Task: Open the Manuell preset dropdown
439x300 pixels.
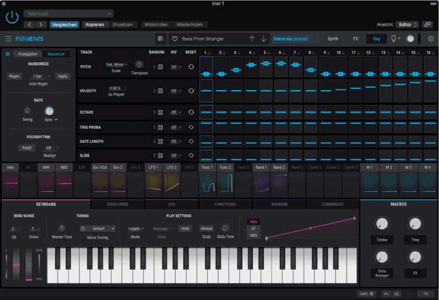Action: coord(68,13)
